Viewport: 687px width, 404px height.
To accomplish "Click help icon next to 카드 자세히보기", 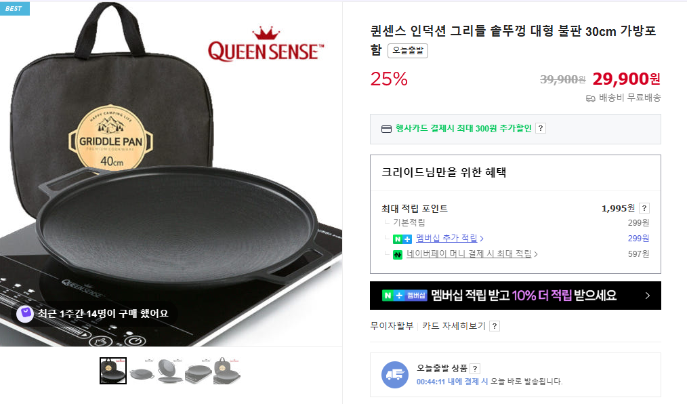I will point(495,326).
